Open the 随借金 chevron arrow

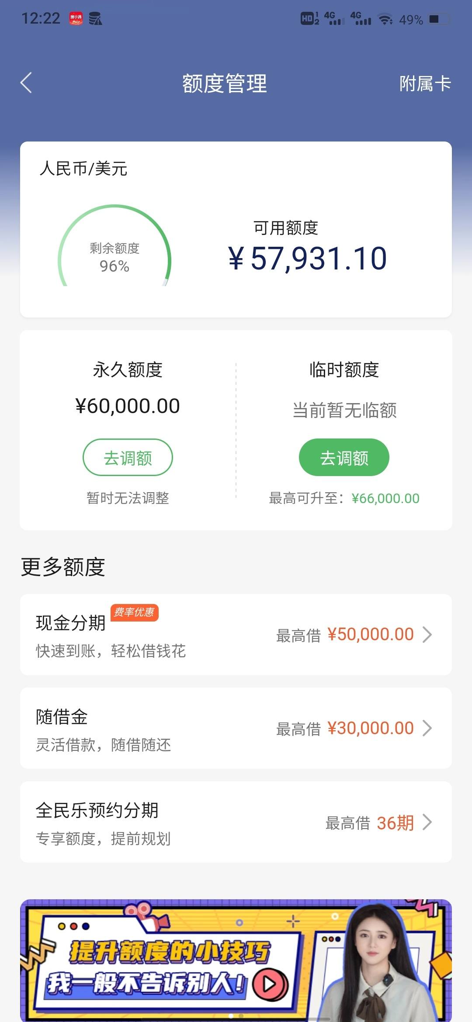point(427,728)
